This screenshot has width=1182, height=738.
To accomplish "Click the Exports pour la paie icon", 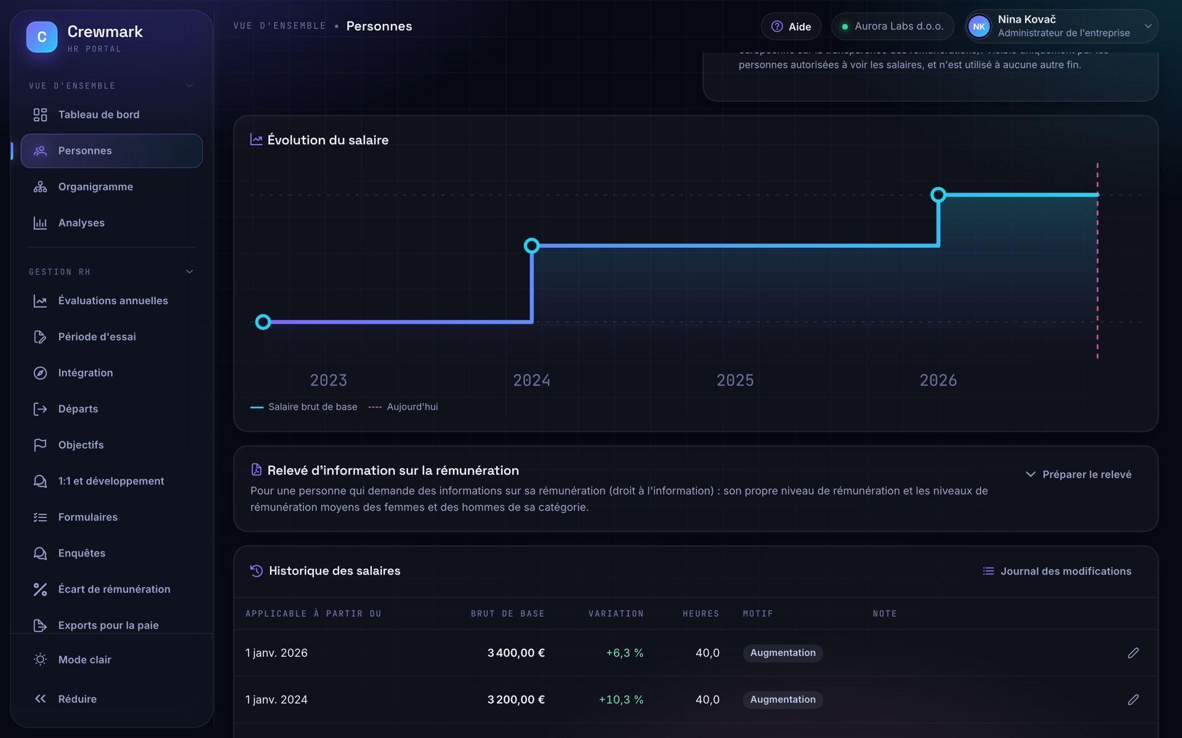I will point(40,625).
